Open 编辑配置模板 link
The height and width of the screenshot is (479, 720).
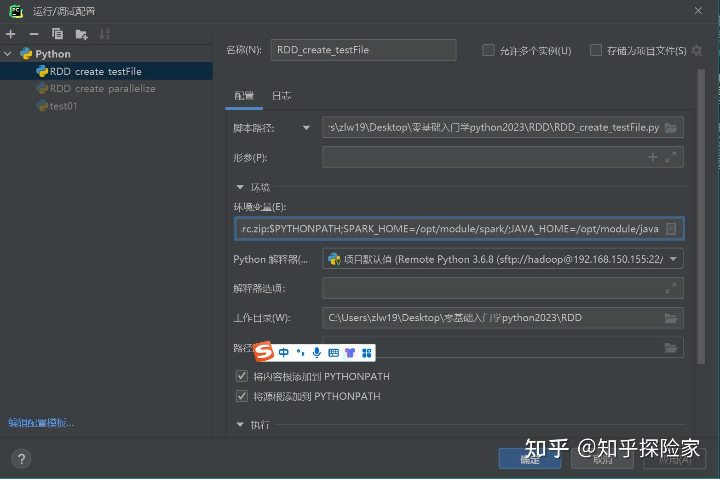40,422
